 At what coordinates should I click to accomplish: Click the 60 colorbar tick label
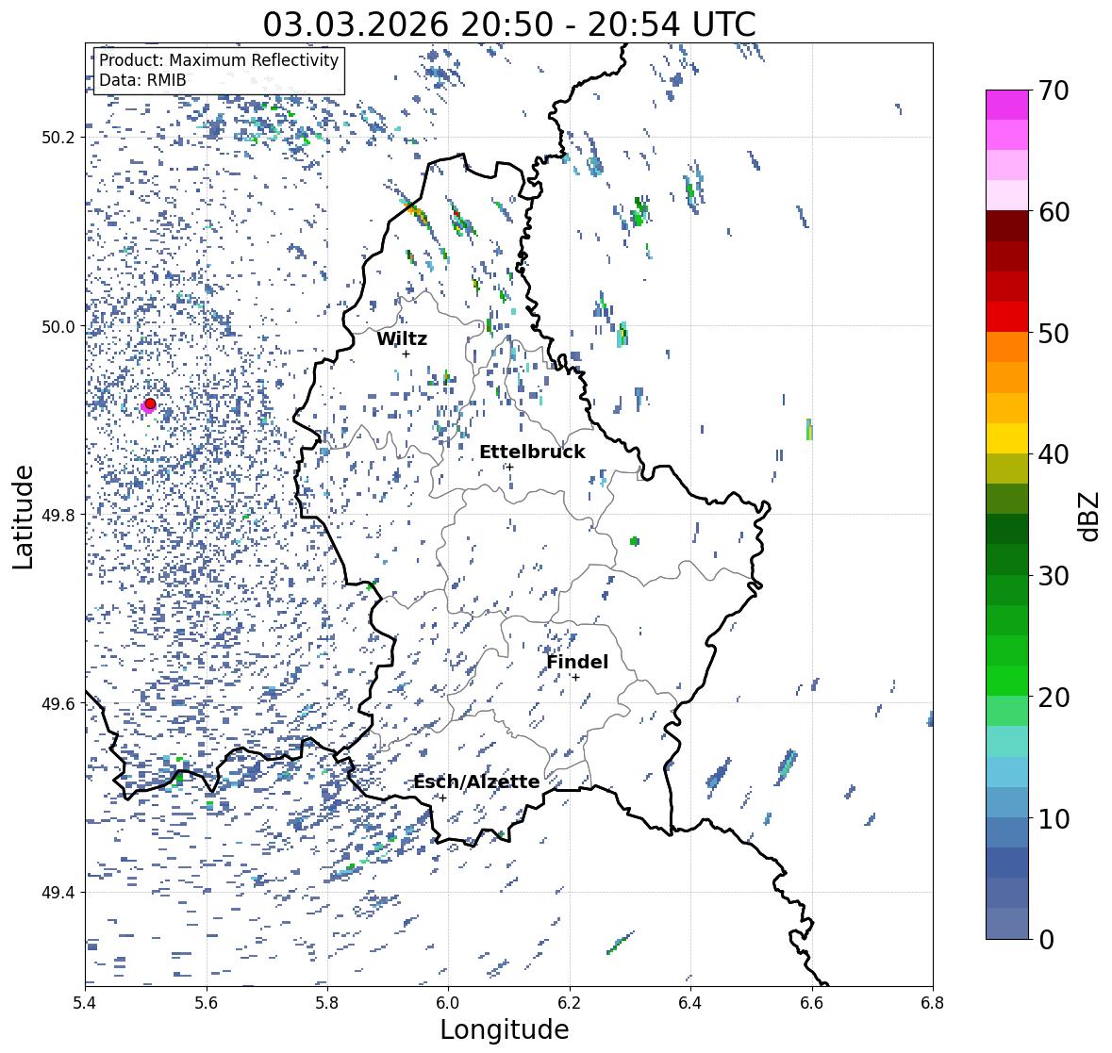[1054, 212]
